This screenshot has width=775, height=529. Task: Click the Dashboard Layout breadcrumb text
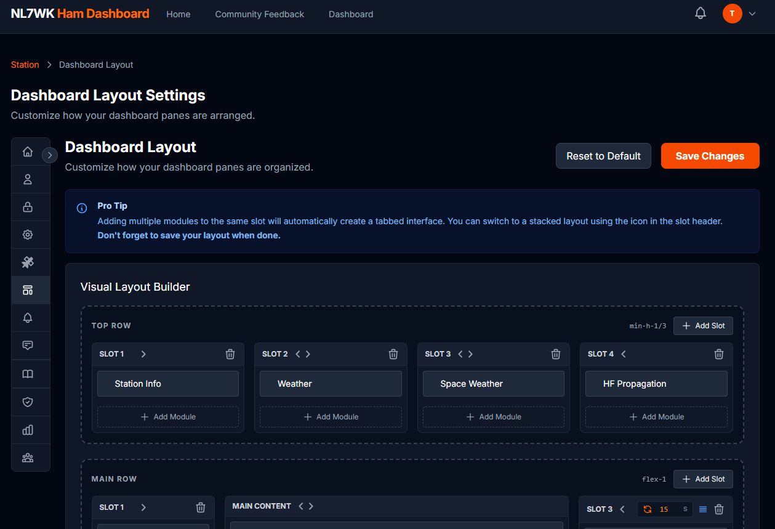96,65
